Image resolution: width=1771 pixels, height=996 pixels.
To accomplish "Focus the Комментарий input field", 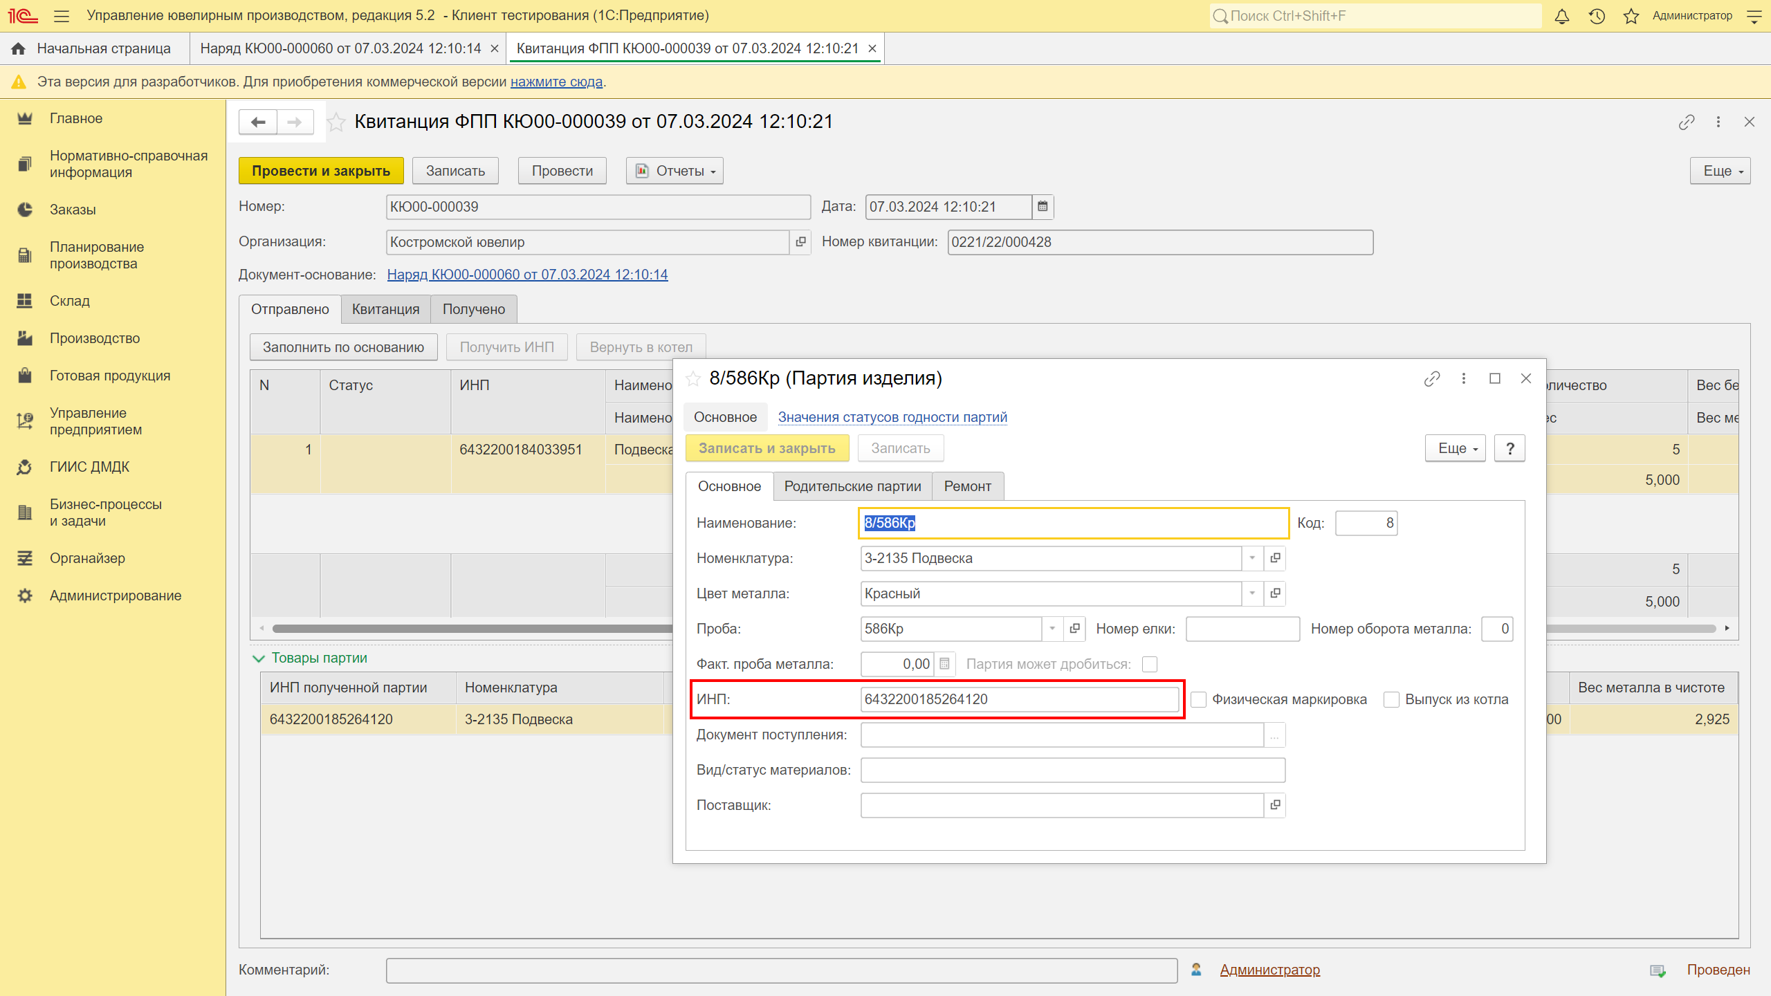I will click(x=782, y=970).
